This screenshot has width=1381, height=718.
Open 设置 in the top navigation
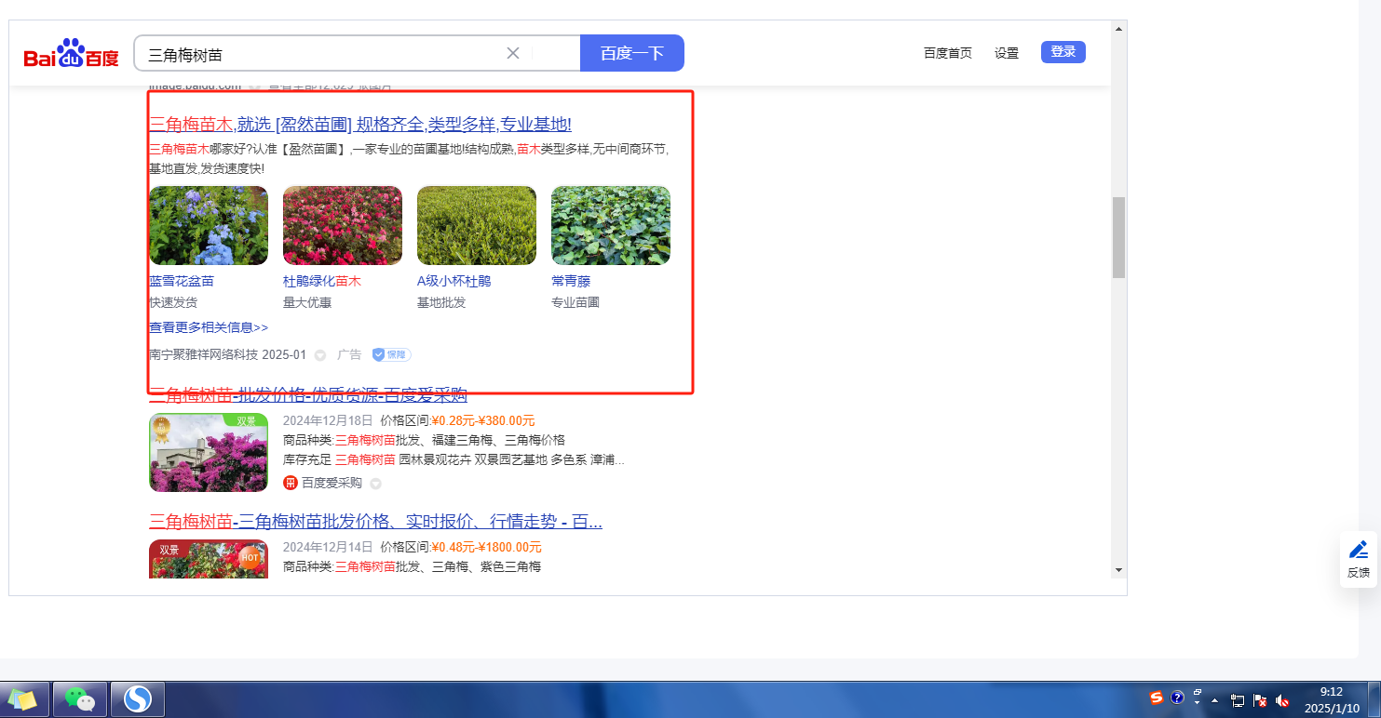[x=1007, y=53]
